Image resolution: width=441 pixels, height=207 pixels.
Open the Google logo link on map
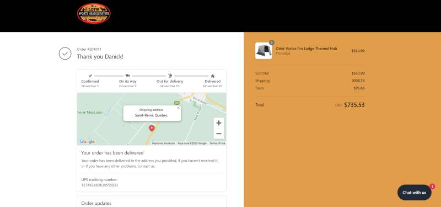pyautogui.click(x=87, y=142)
